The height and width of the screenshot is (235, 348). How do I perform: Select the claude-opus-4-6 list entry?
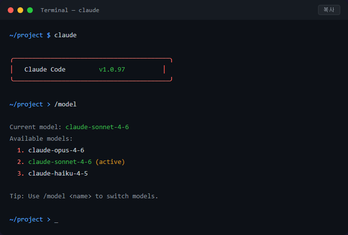pyautogui.click(x=56, y=150)
